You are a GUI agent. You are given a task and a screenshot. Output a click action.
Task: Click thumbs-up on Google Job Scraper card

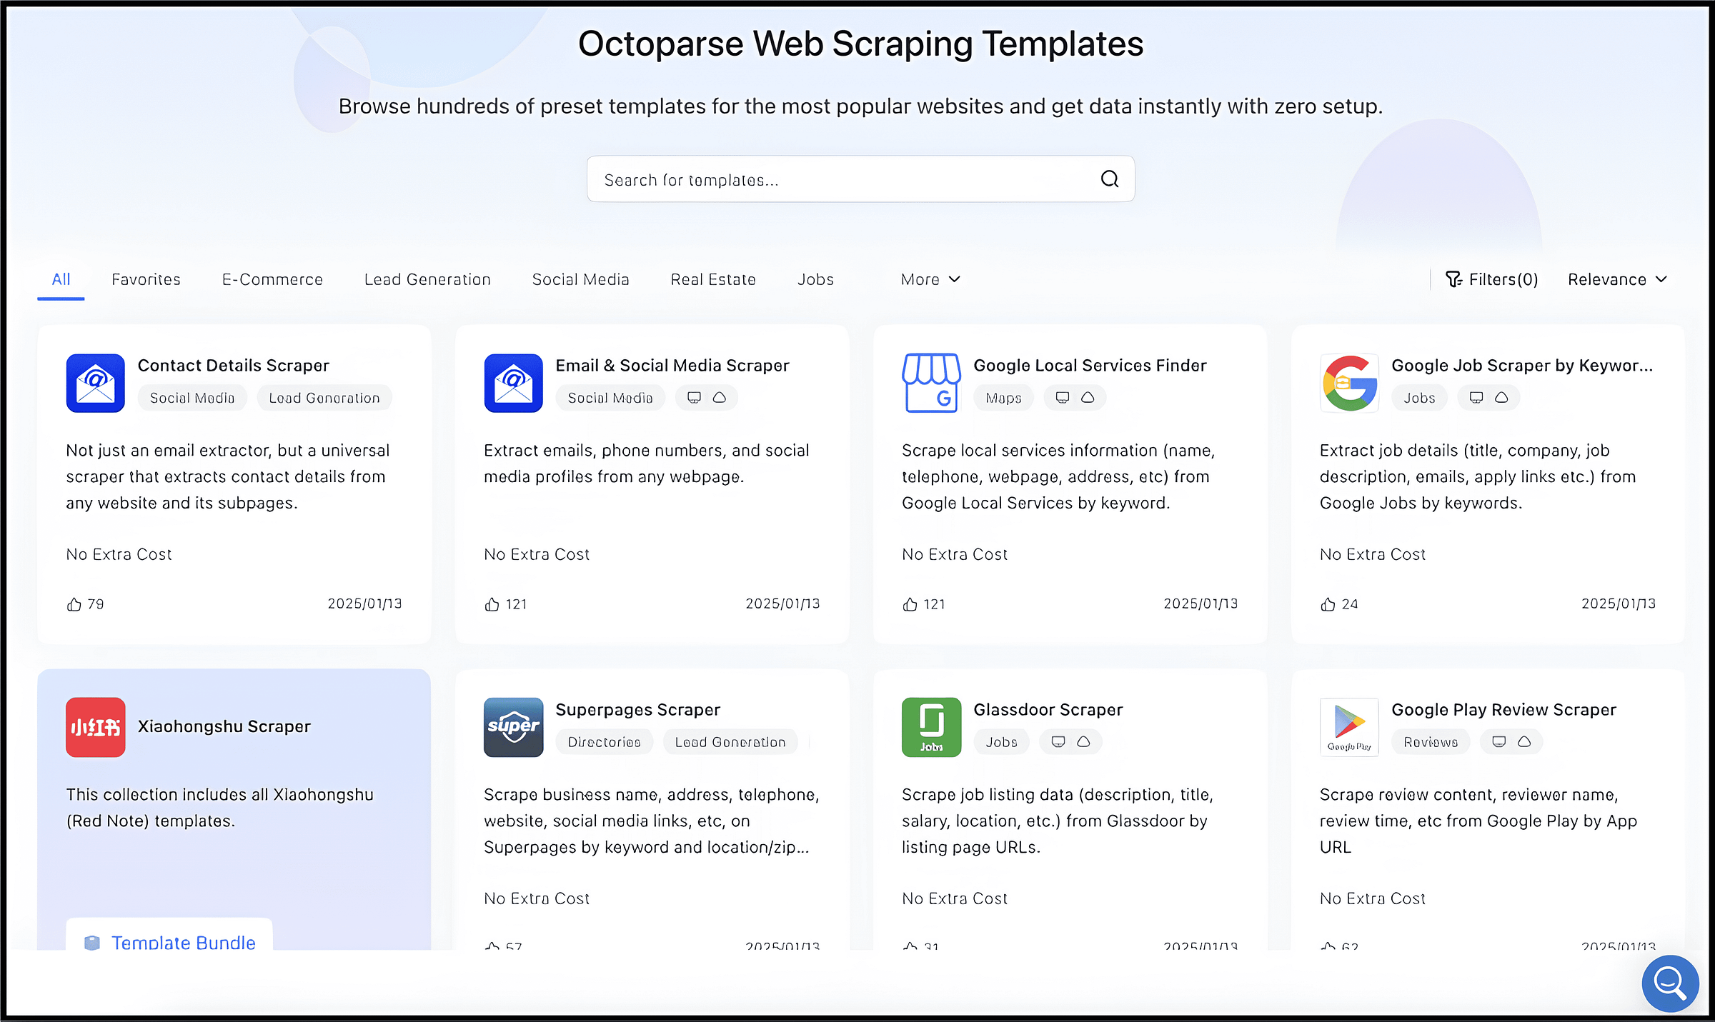click(1328, 604)
